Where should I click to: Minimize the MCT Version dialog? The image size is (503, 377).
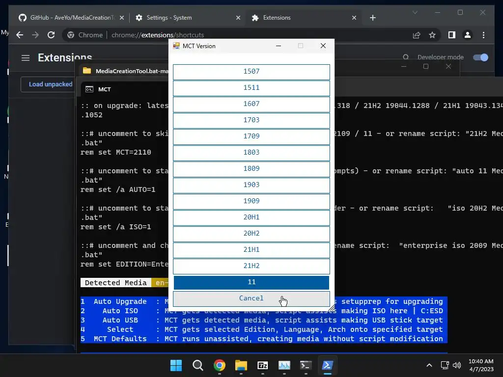[x=279, y=46]
